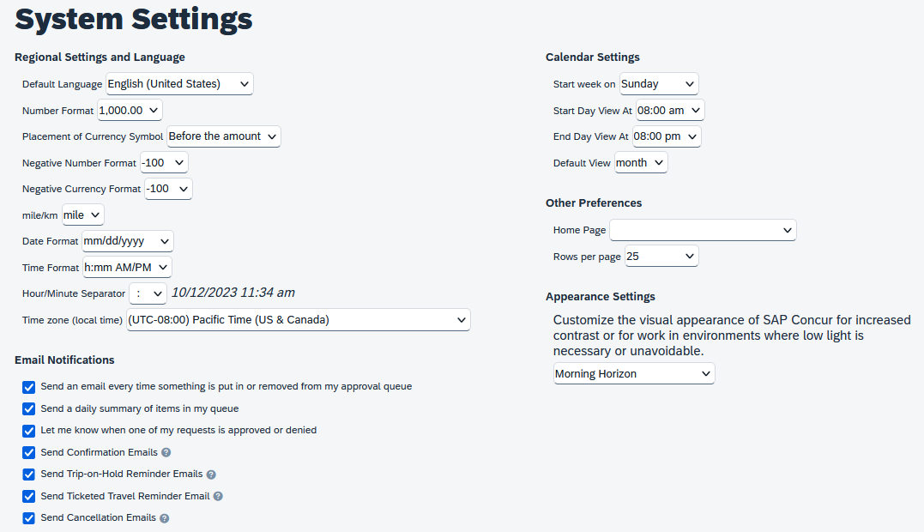Screen dimensions: 924x532
Task: Click the Email Notifications heading
Action: pyautogui.click(x=64, y=360)
